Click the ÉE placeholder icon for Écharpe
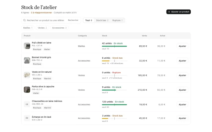212x132 pixels. click(27, 118)
